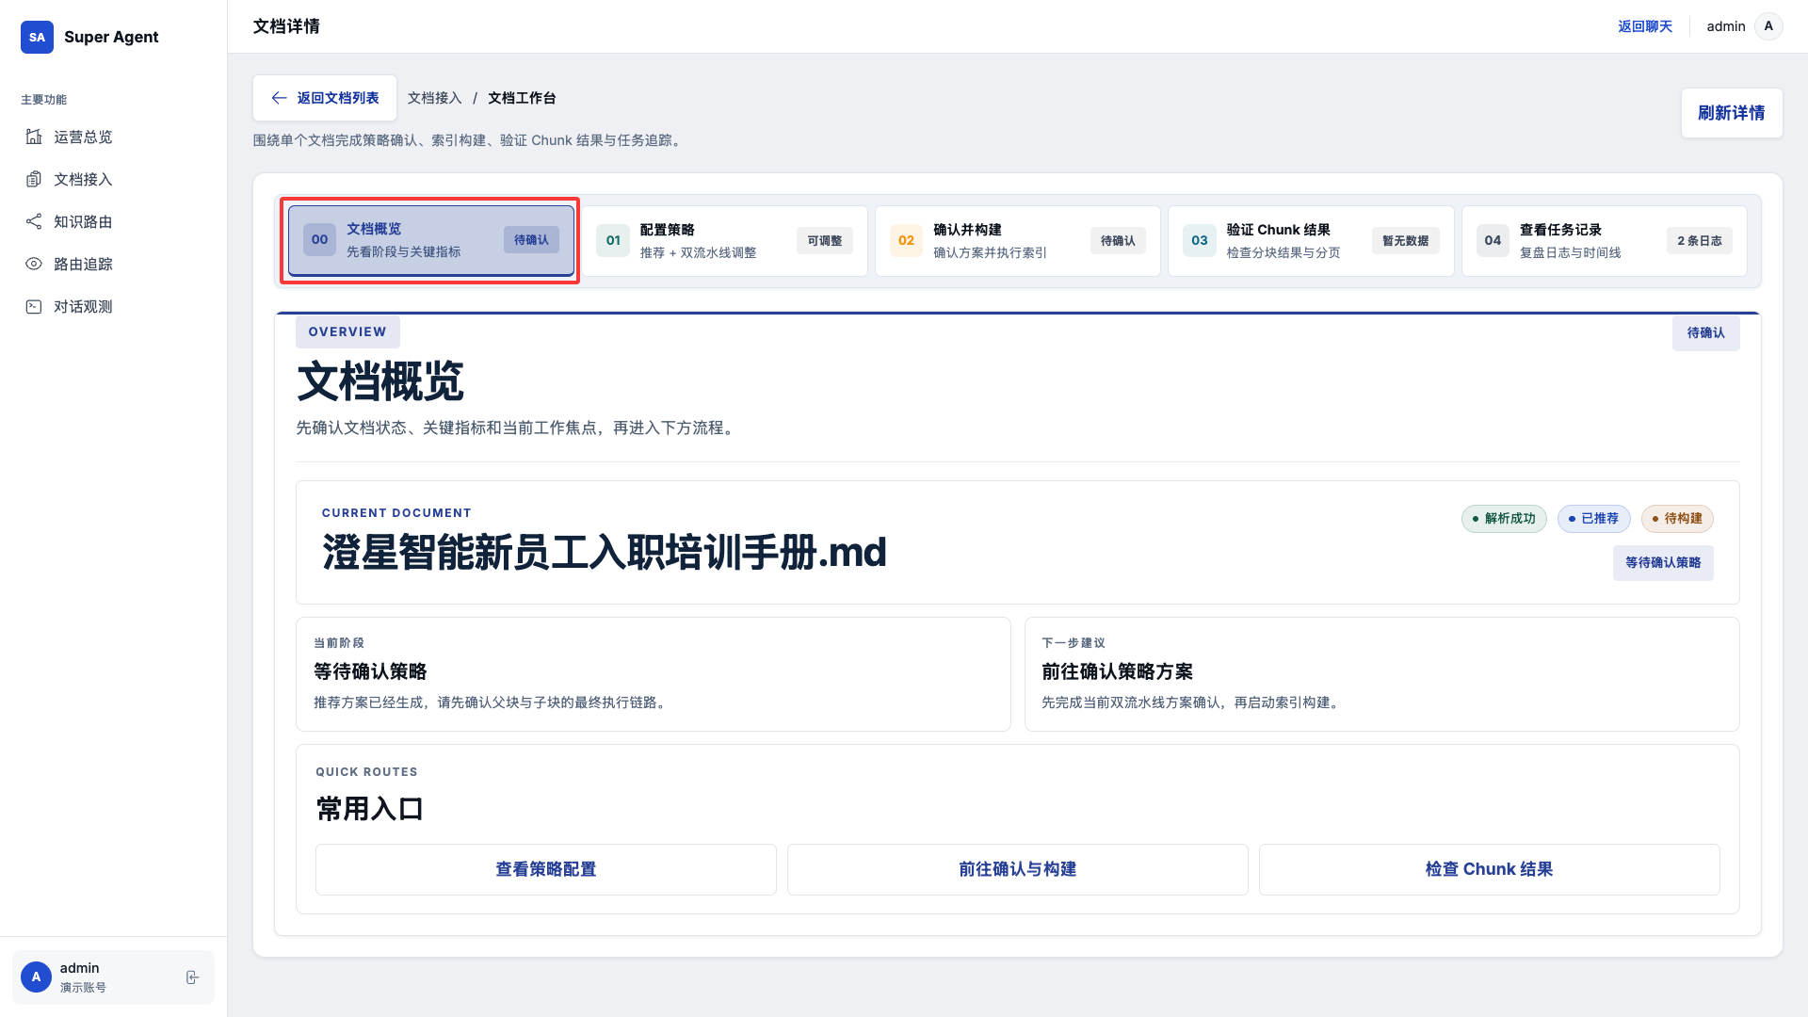Click the 刷新详情 button
Screen dimensions: 1808x1017
click(x=1731, y=113)
